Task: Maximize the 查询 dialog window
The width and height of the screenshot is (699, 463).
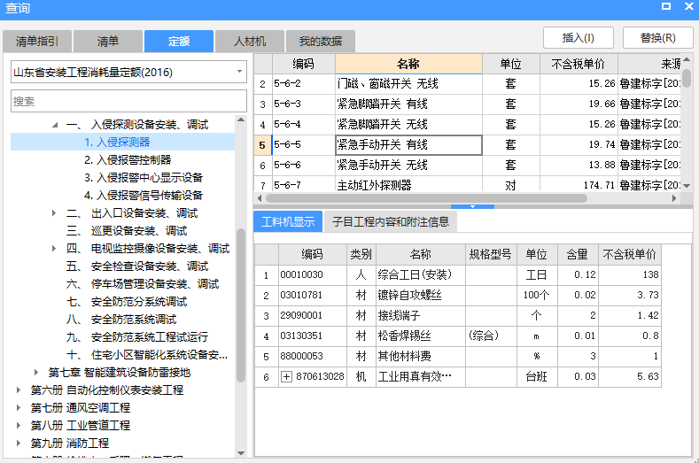Action: tap(666, 6)
